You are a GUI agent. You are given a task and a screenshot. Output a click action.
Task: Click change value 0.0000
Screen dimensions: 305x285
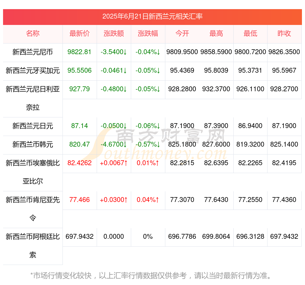pos(113,237)
